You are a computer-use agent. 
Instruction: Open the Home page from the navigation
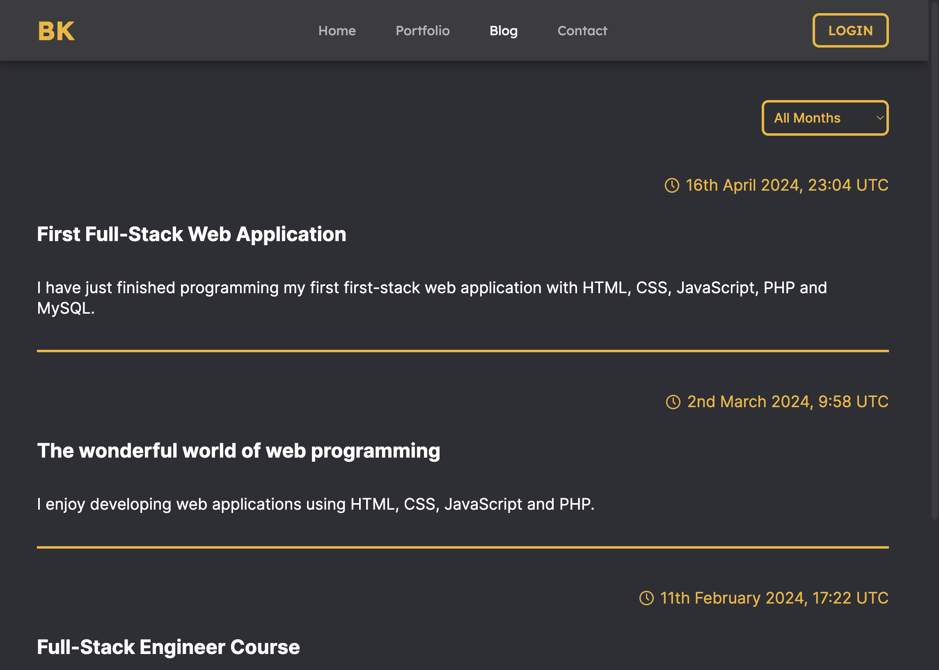337,30
